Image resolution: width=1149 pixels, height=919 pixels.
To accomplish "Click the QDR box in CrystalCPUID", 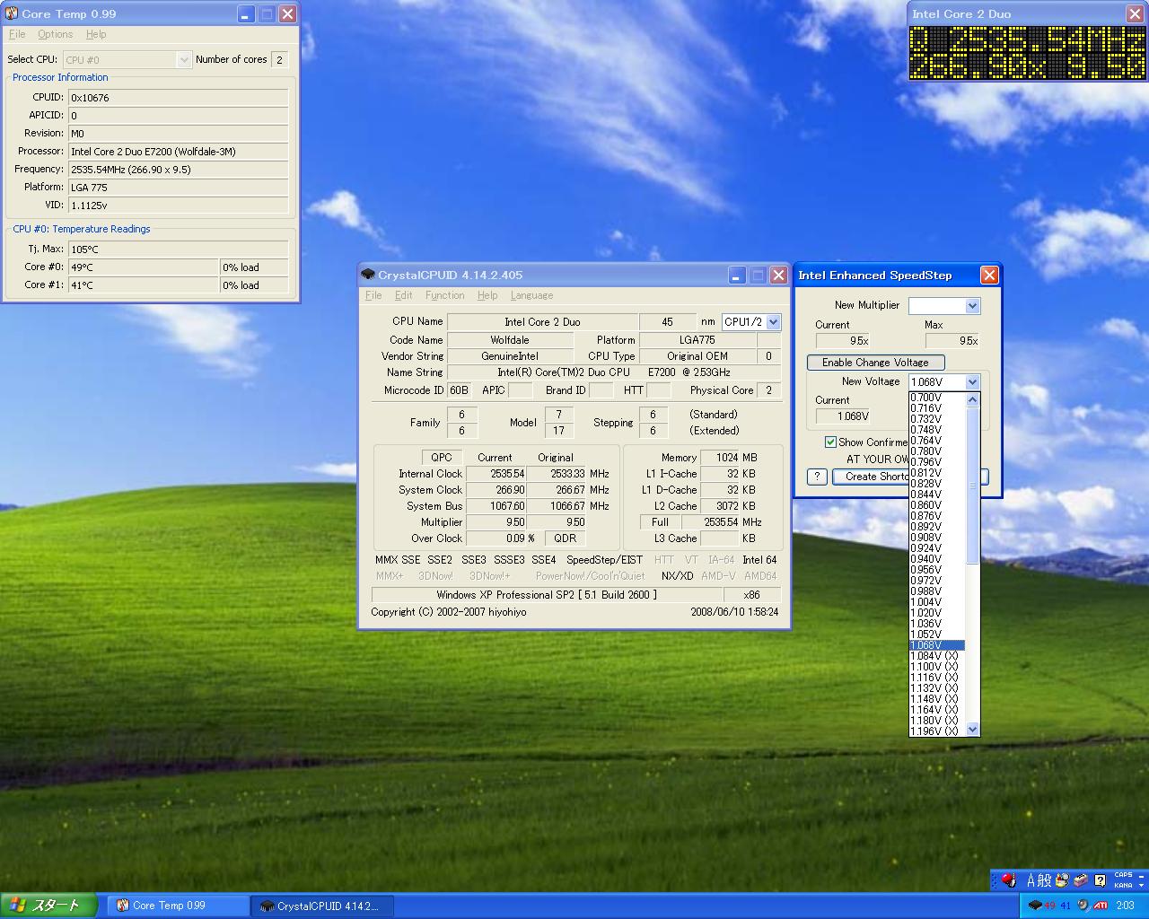I will point(566,538).
